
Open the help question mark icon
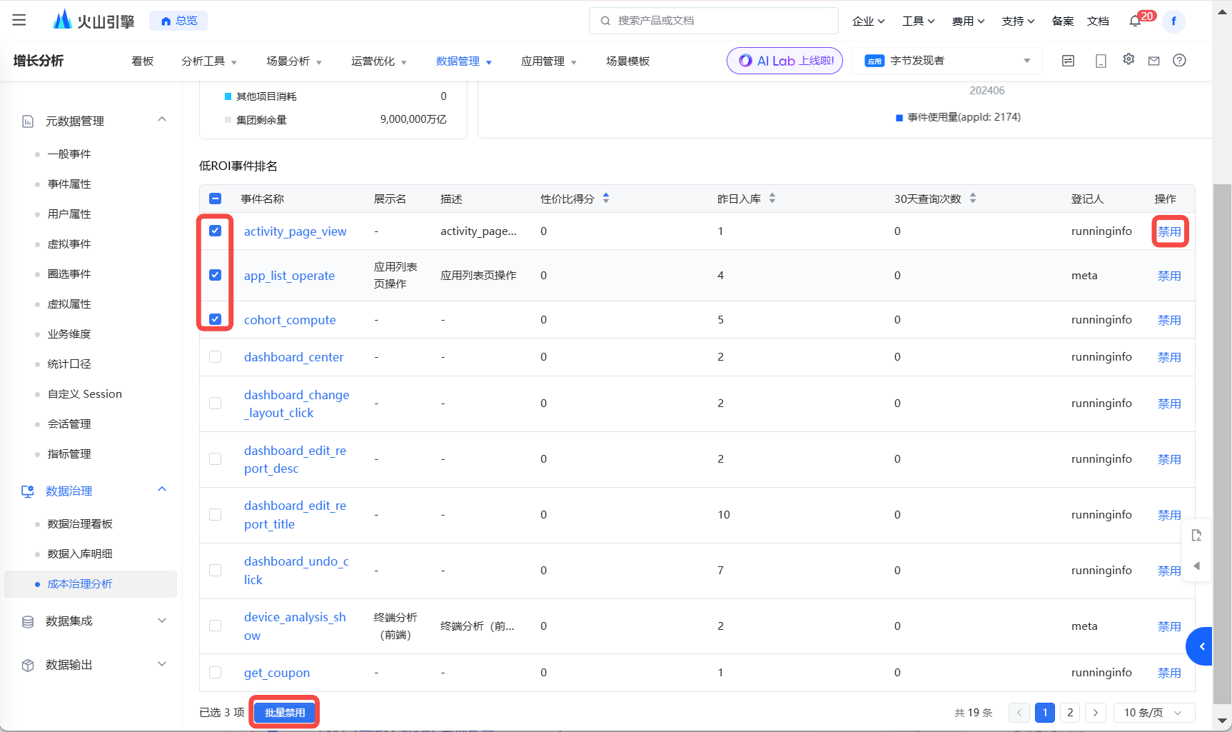1179,60
